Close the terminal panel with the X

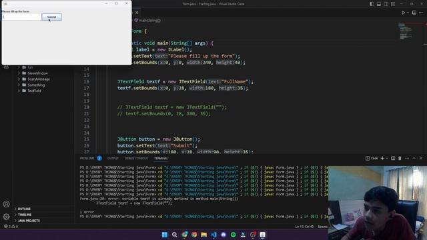pyautogui.click(x=421, y=158)
